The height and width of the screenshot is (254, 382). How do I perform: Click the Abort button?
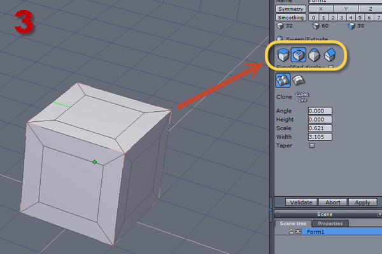click(333, 202)
